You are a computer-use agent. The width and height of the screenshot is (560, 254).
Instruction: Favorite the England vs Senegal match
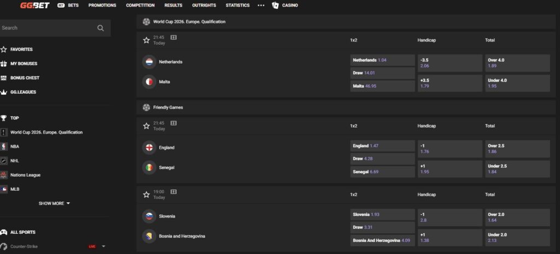[146, 126]
